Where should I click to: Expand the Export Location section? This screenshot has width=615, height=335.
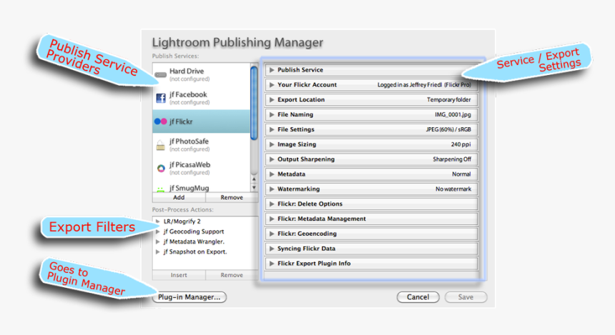272,99
